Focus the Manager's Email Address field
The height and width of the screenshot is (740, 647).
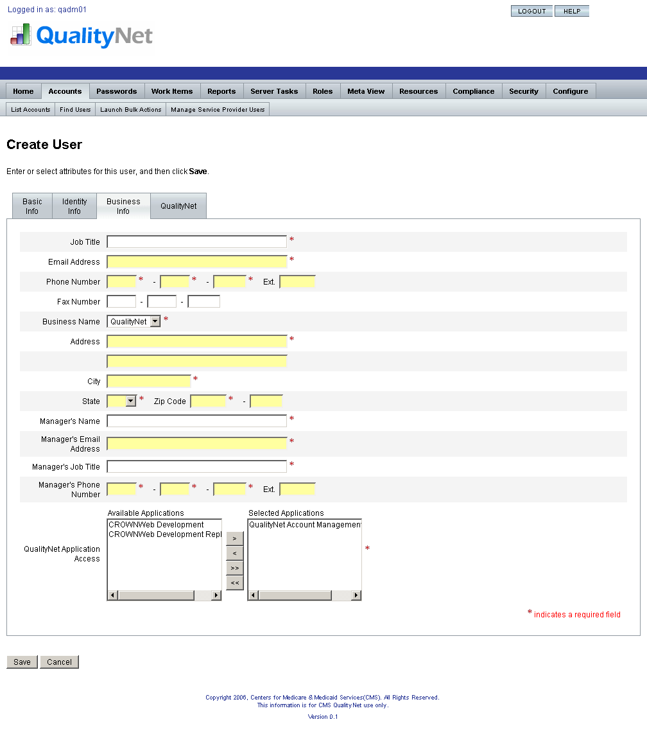[x=197, y=443]
